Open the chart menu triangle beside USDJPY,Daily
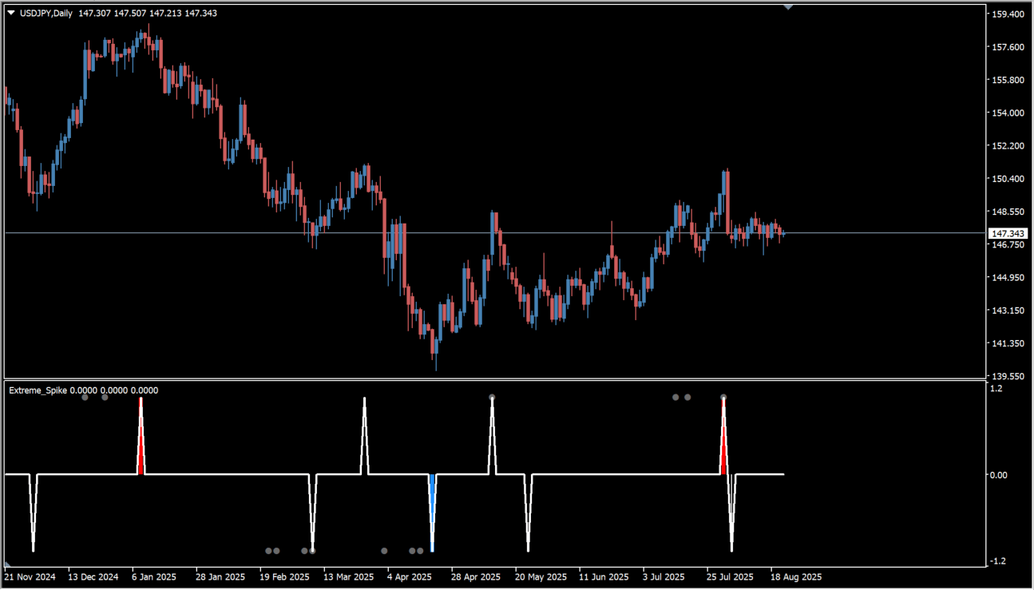Image resolution: width=1034 pixels, height=590 pixels. click(x=11, y=13)
